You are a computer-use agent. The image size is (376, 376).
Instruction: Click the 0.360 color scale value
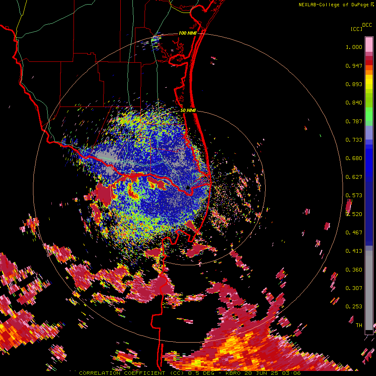click(x=354, y=270)
